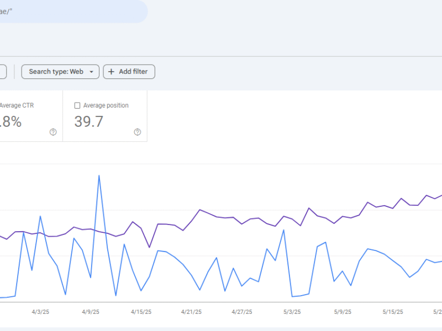The image size is (442, 331).
Task: Select the 5/3/25 date axis label
Action: click(292, 312)
